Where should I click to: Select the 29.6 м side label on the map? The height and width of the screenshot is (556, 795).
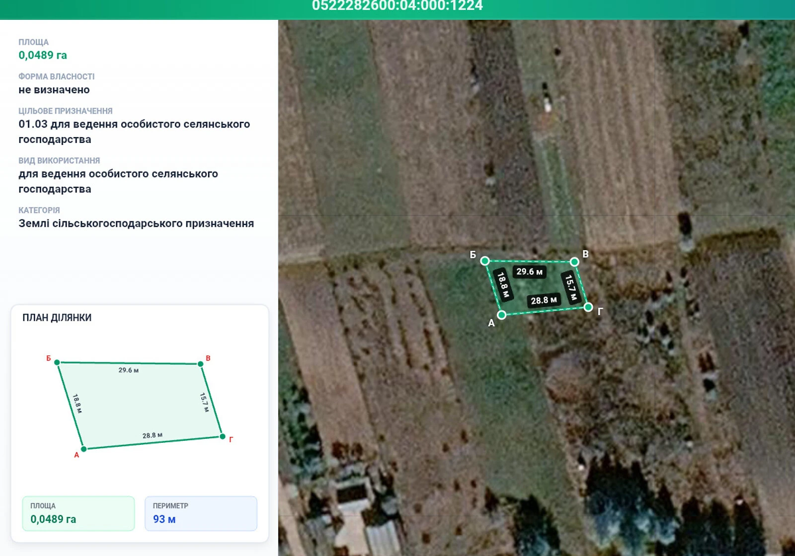pos(529,272)
